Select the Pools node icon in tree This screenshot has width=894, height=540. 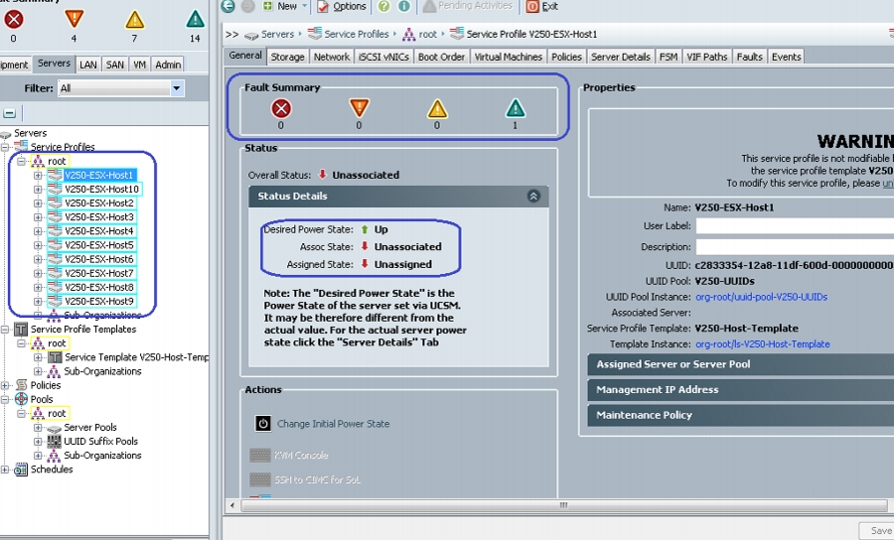(x=21, y=399)
